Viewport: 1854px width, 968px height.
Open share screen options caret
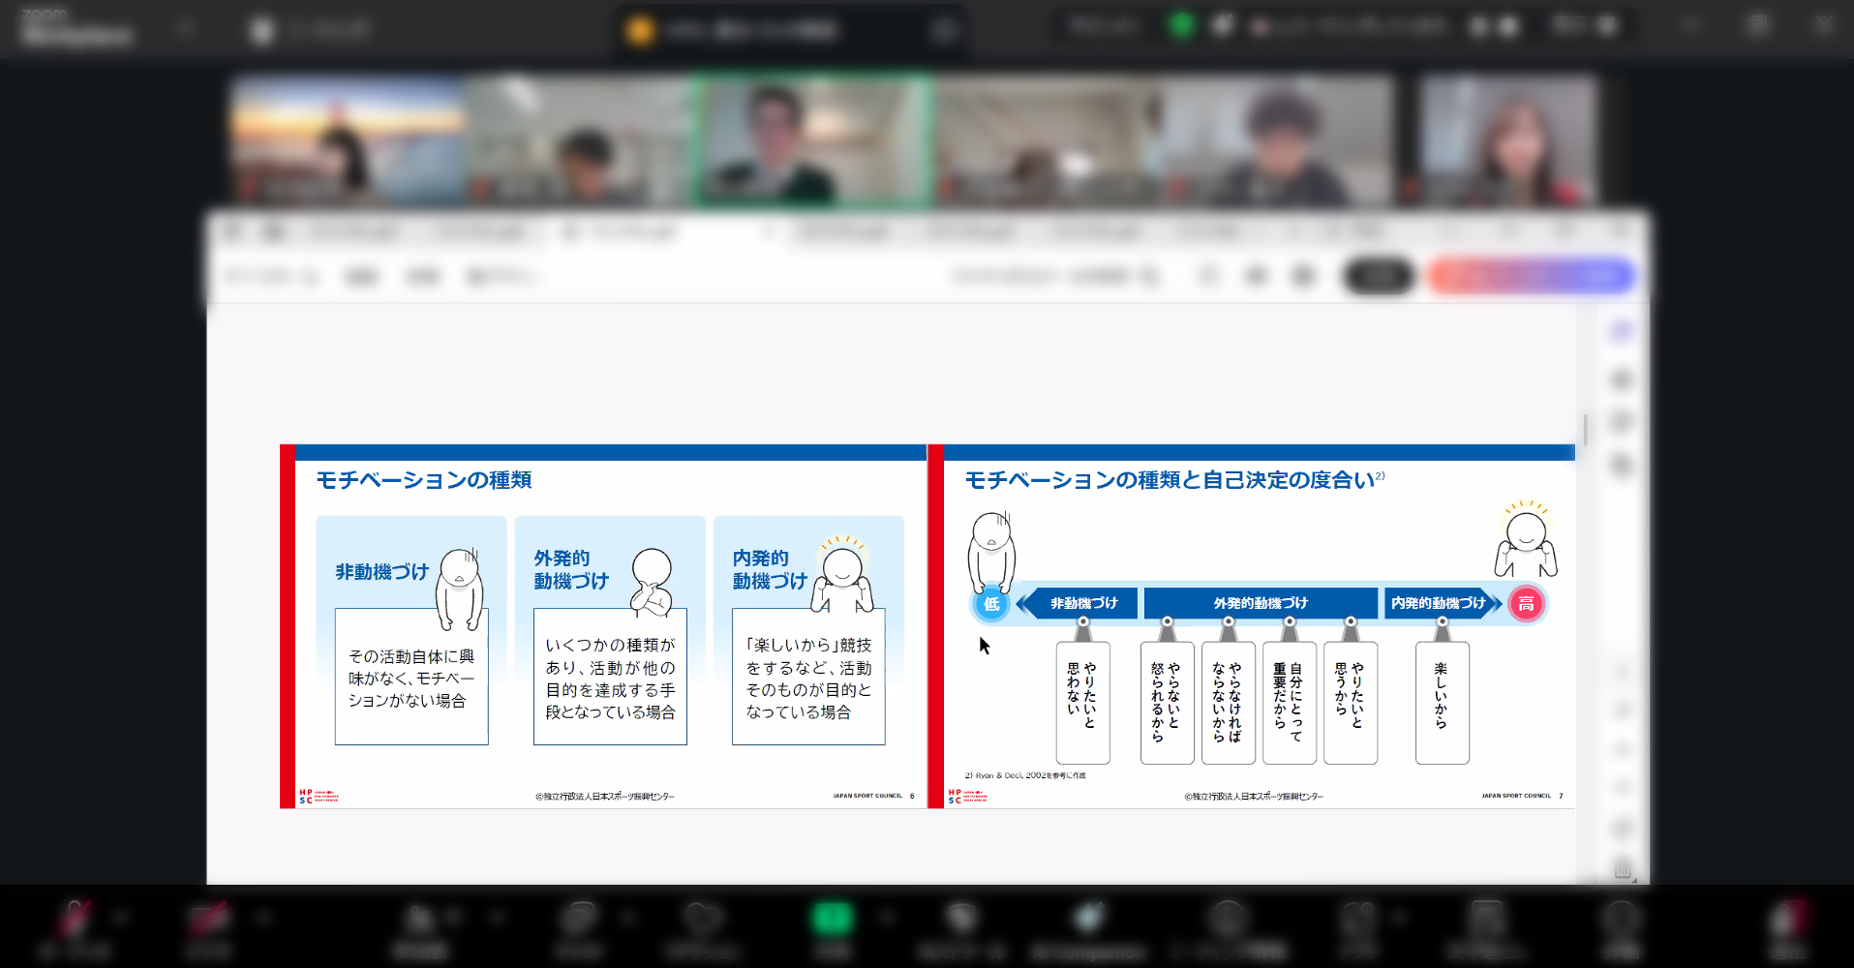tap(885, 918)
